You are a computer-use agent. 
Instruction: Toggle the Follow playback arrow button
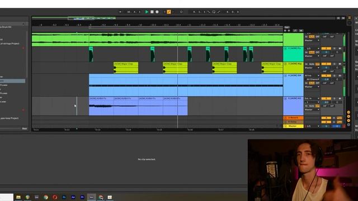(120, 12)
